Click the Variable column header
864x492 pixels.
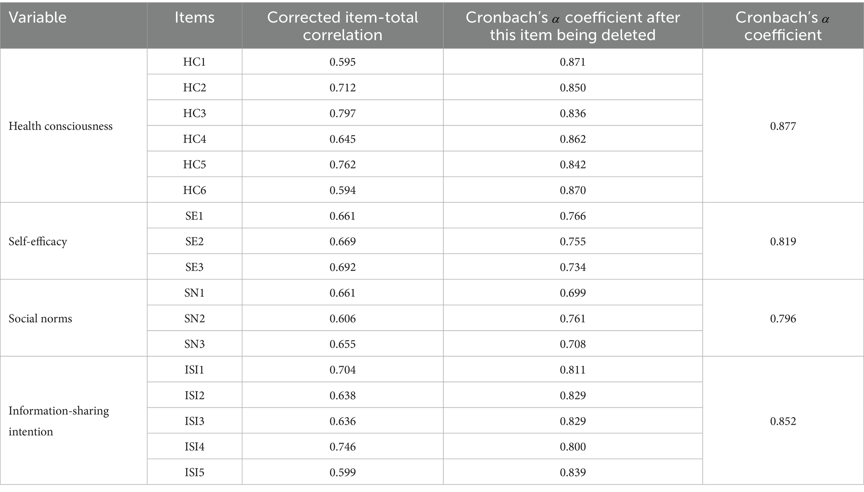click(x=38, y=18)
